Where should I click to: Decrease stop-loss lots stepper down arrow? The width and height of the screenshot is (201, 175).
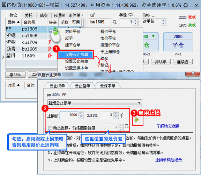(x=116, y=117)
